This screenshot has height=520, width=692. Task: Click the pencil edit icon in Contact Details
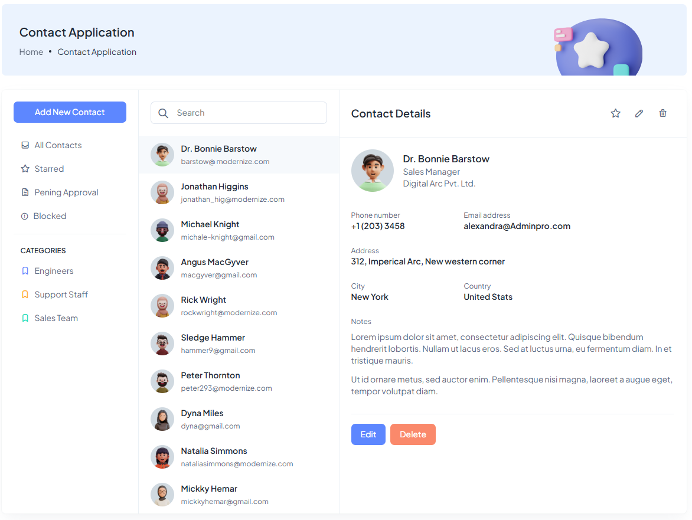pyautogui.click(x=639, y=113)
